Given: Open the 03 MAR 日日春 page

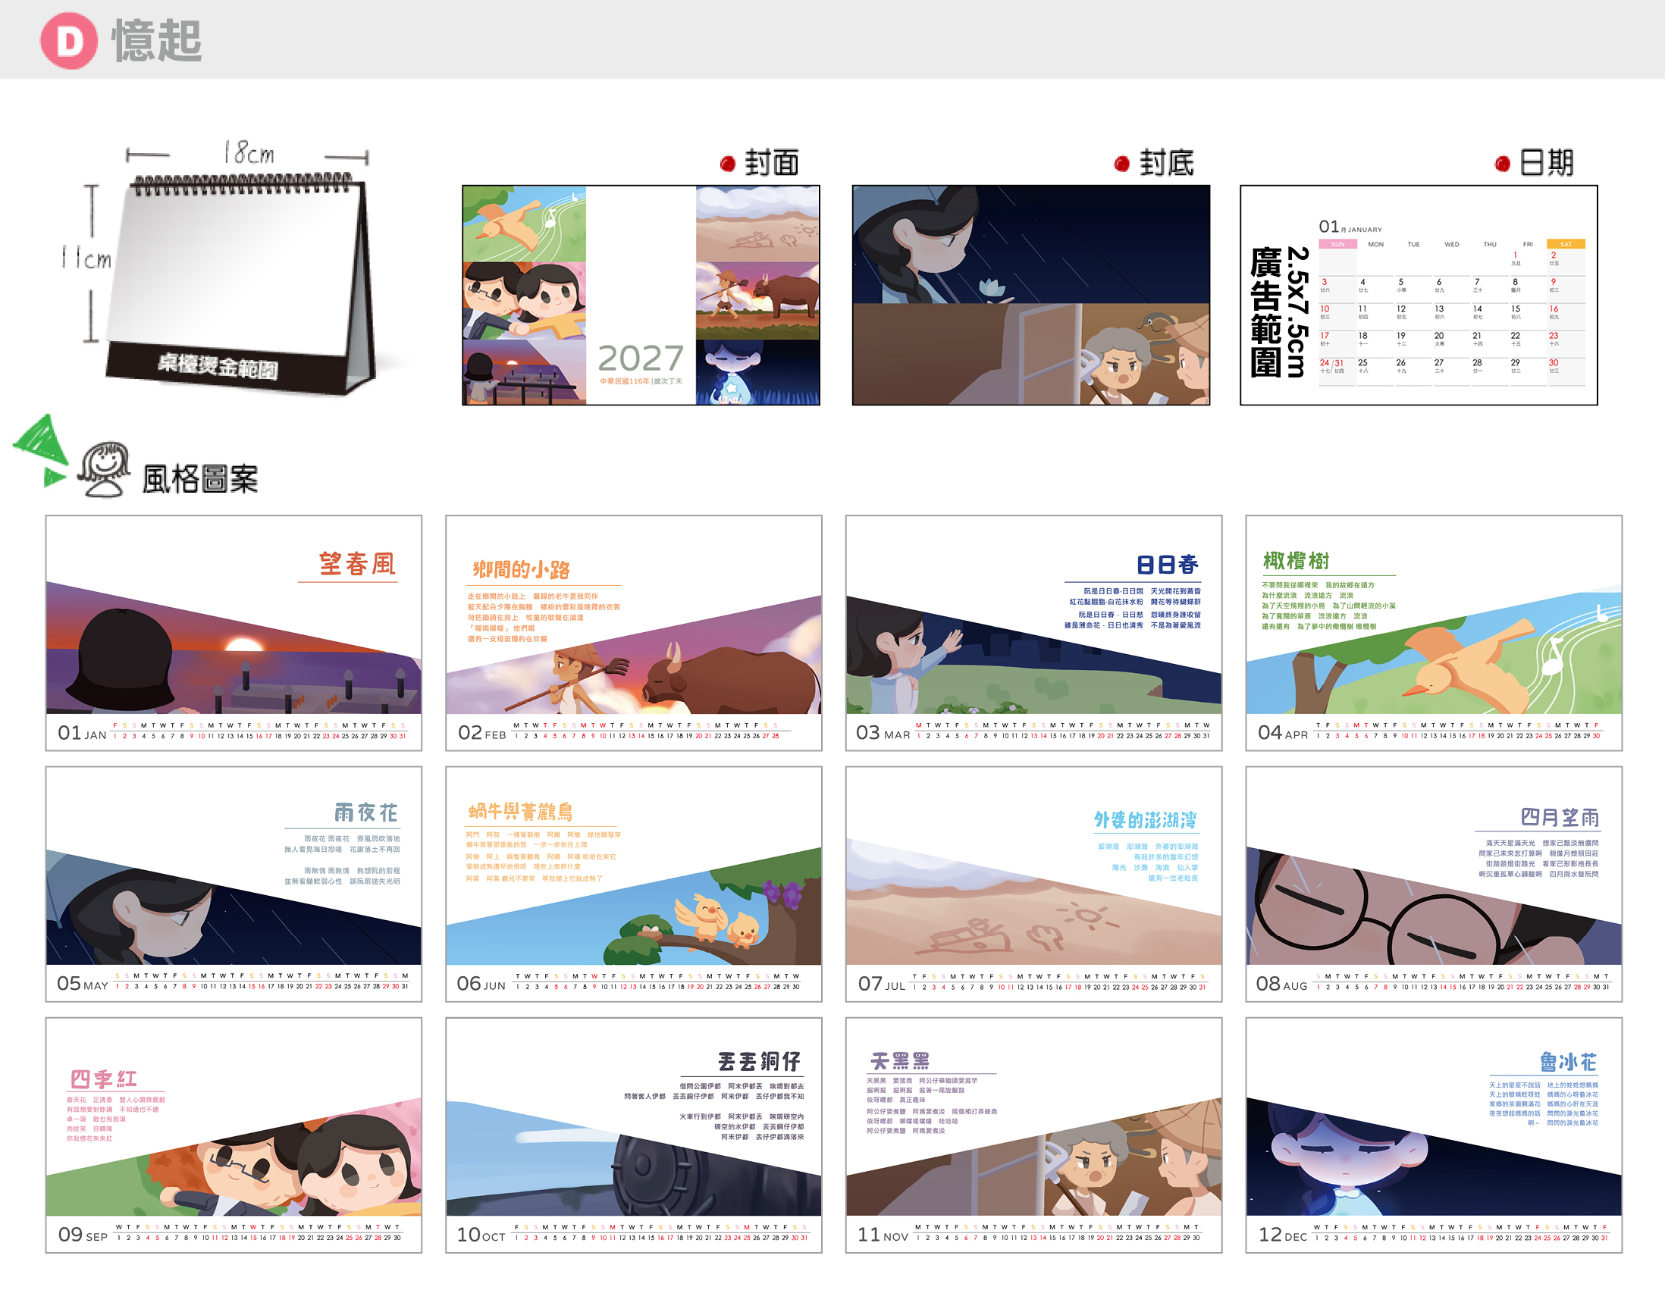Looking at the screenshot, I should pos(1033,633).
